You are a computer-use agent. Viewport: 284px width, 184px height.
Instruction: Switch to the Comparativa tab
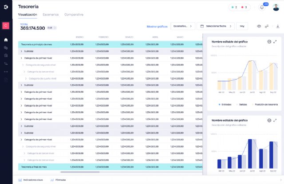(x=74, y=15)
